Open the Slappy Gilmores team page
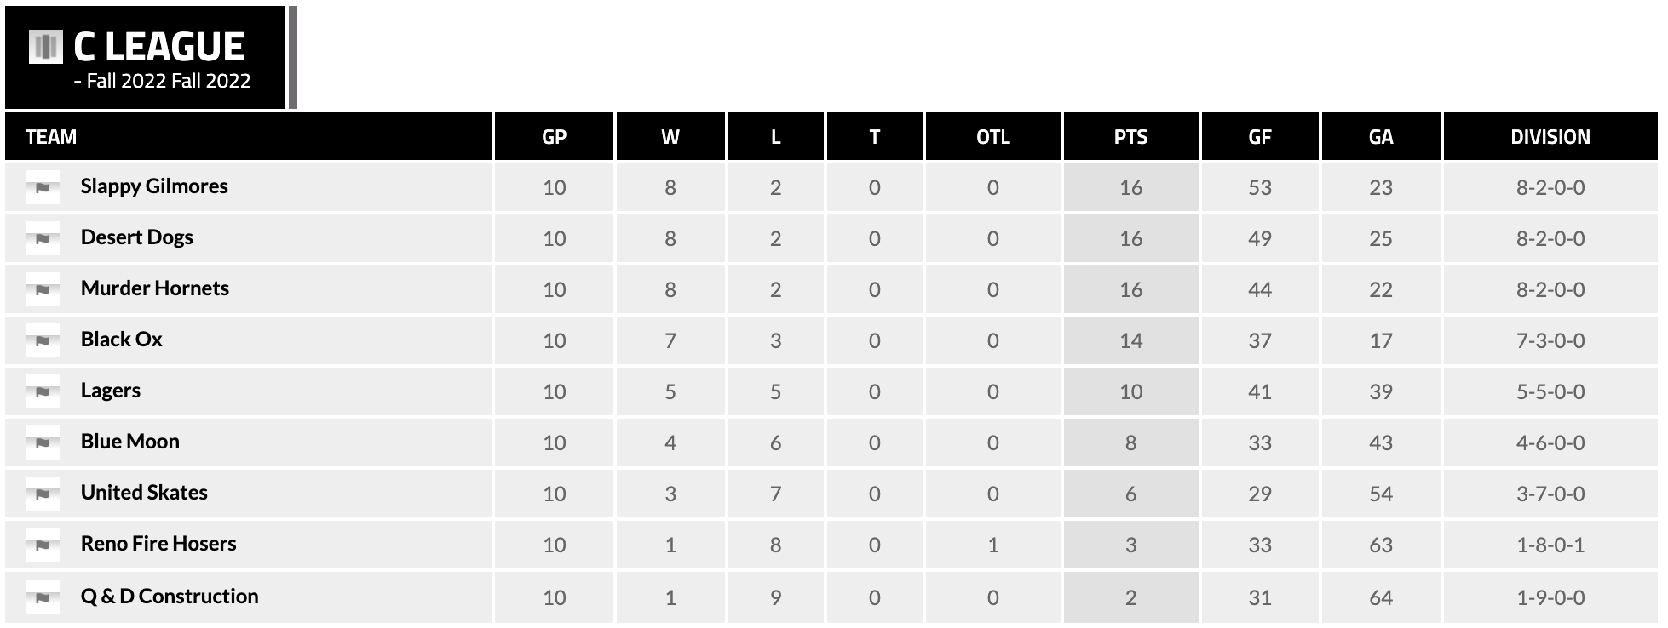 [154, 186]
